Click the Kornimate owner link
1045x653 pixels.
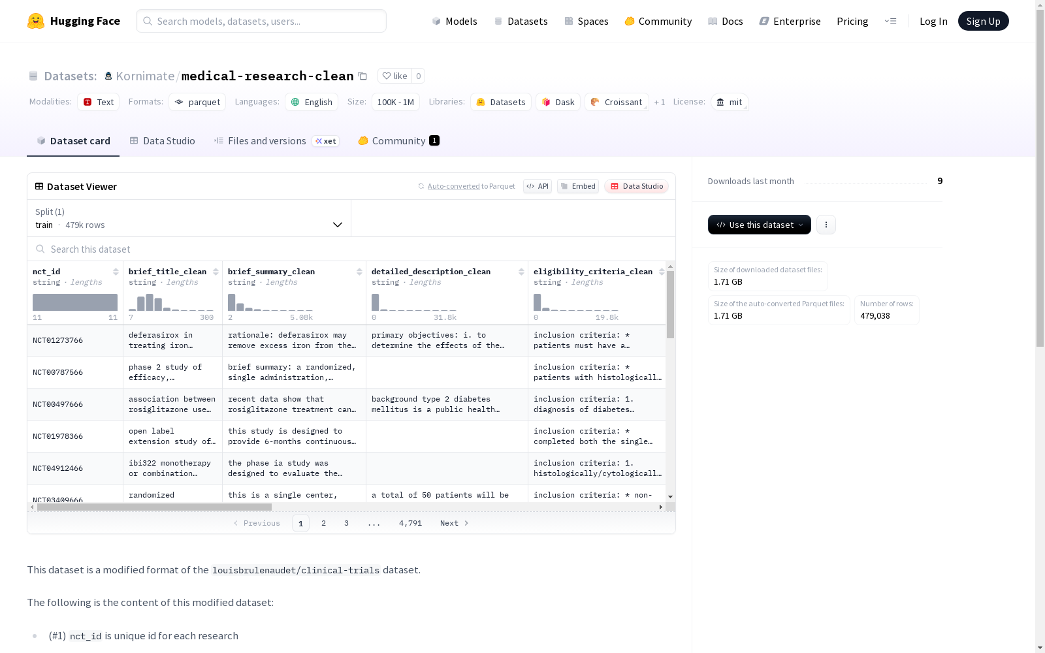coord(145,76)
